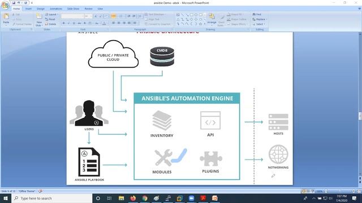This screenshot has height=203, width=362.
Task: Undo the last action
Action: [x=19, y=3]
